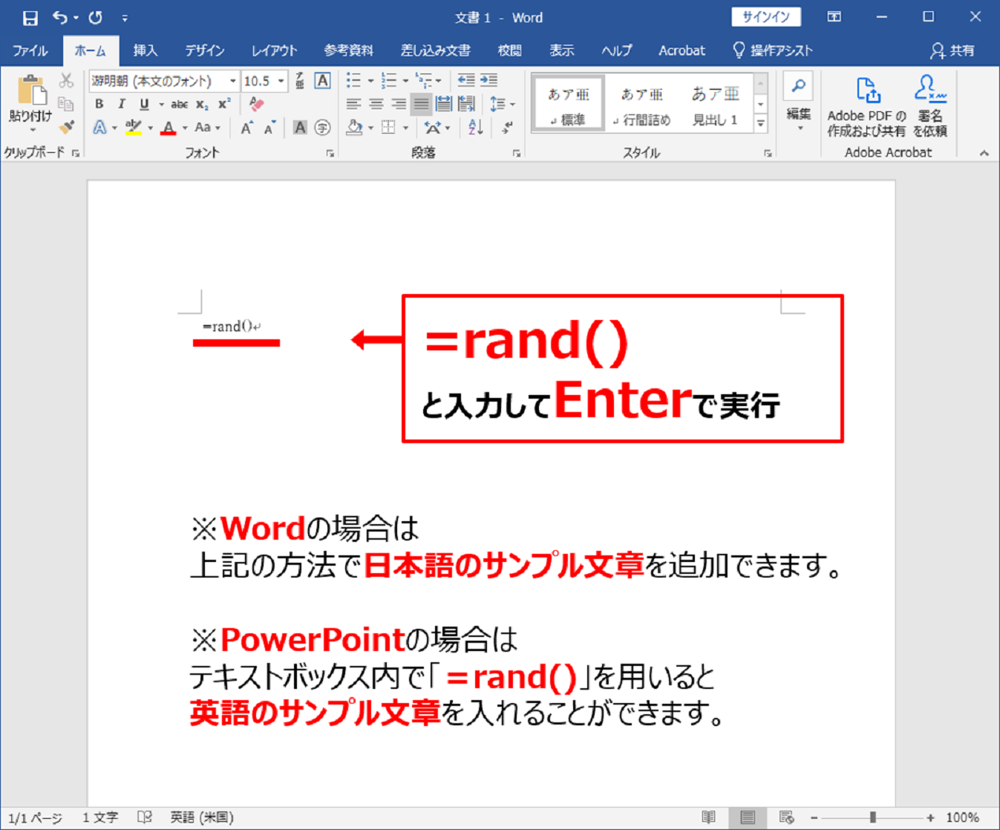The width and height of the screenshot is (1000, 830).
Task: Select the 見出し 1 style
Action: coord(715,104)
